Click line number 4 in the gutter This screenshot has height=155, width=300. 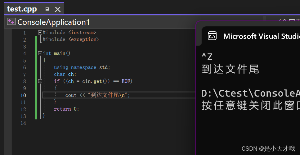pyautogui.click(x=25, y=54)
